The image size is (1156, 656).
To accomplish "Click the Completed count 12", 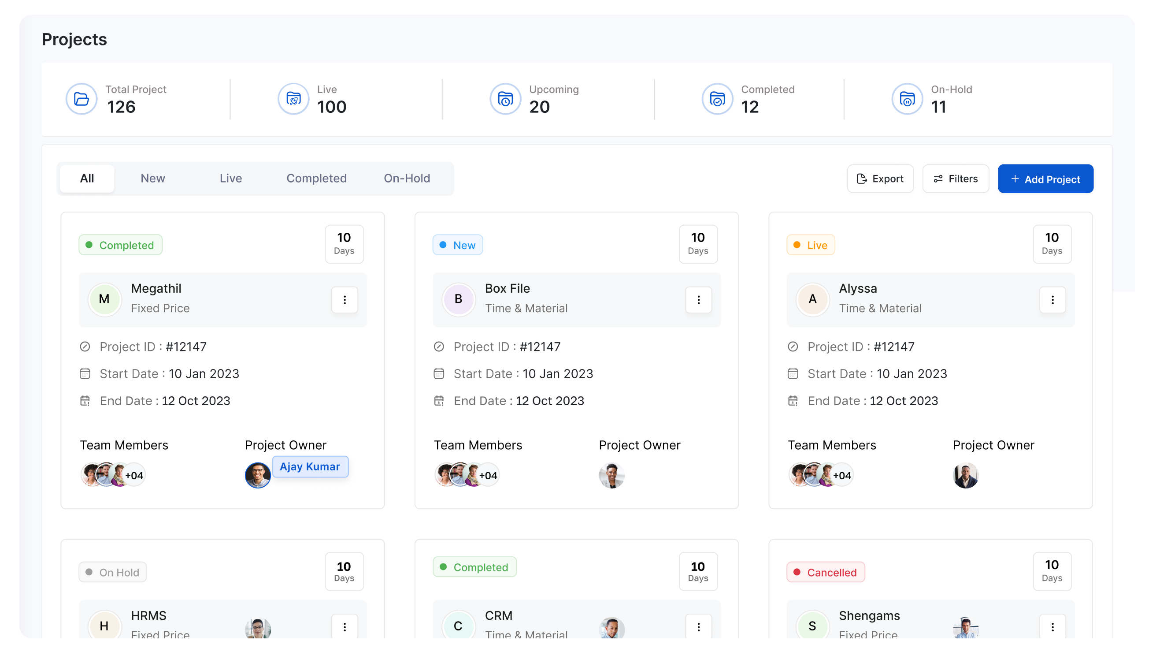I will tap(749, 107).
